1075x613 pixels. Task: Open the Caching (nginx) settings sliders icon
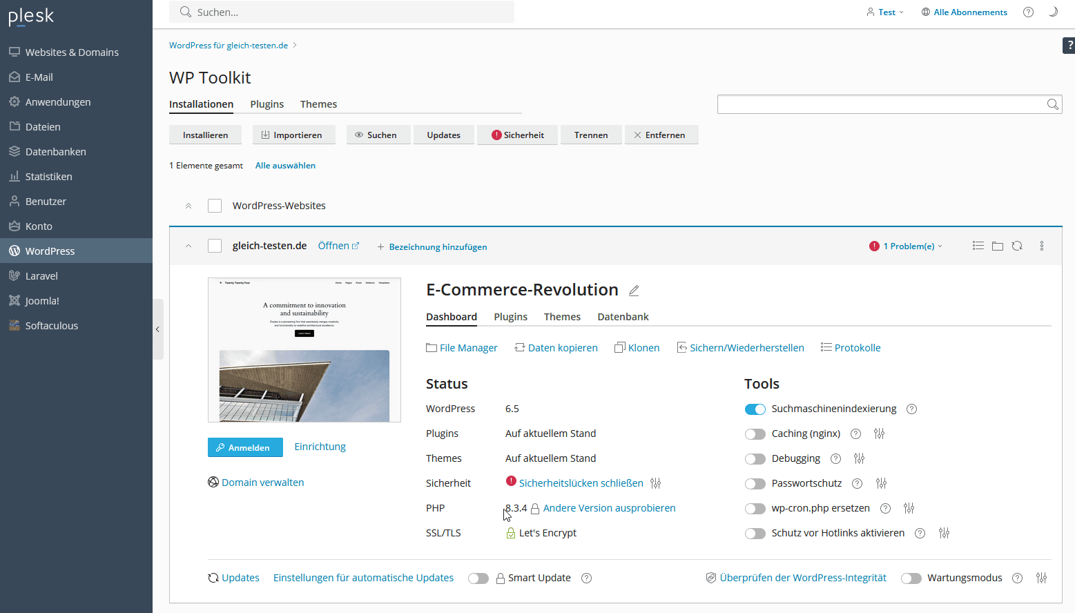point(879,434)
